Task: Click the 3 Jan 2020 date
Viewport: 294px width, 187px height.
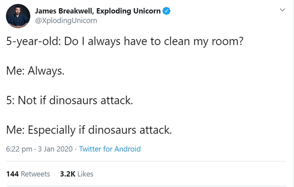Action: pos(55,149)
